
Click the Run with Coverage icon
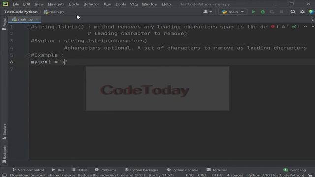click(x=272, y=12)
